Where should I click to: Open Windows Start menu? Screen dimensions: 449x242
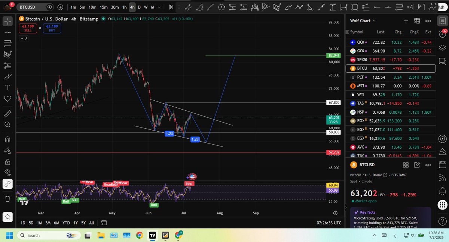(x=9, y=235)
